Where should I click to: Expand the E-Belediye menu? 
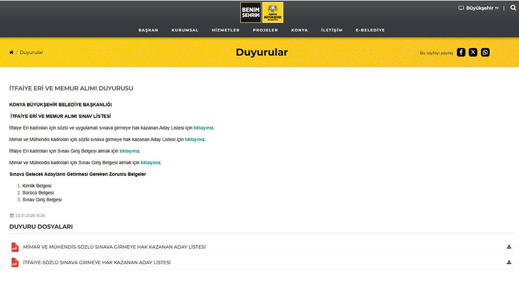[x=370, y=30]
